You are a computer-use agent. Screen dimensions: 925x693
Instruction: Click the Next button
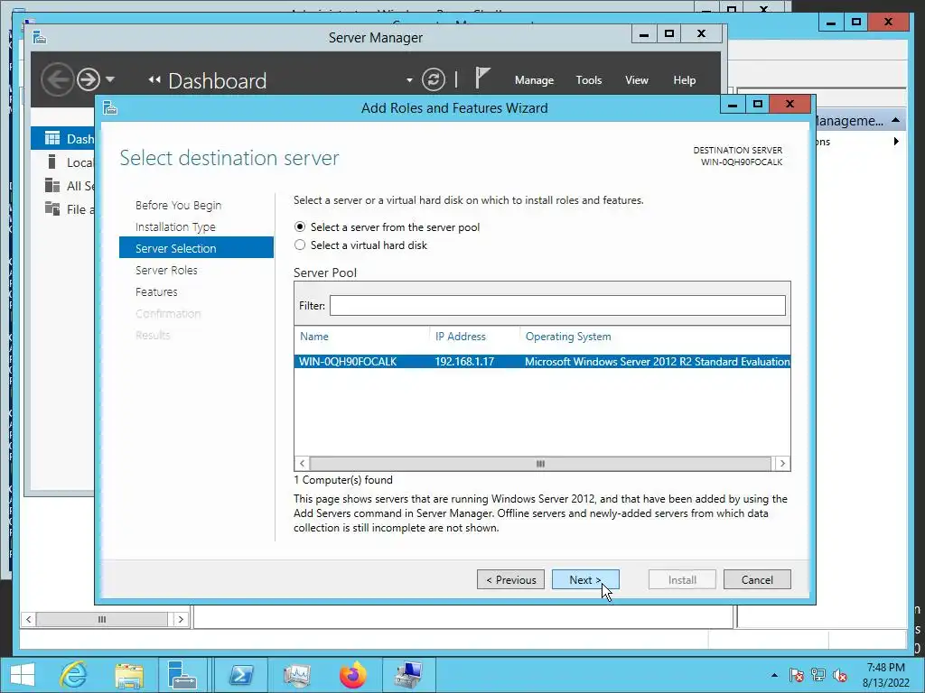click(585, 580)
